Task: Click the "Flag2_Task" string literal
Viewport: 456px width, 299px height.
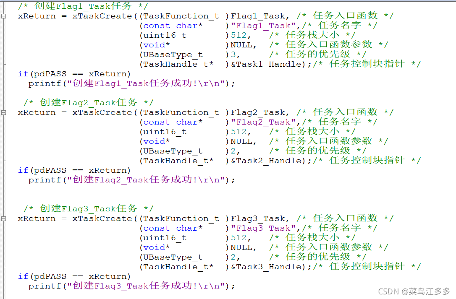Action: coord(263,122)
